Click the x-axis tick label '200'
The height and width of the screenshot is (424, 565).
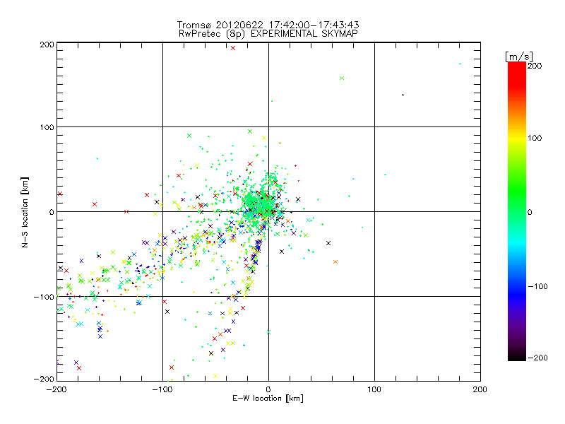(480, 389)
